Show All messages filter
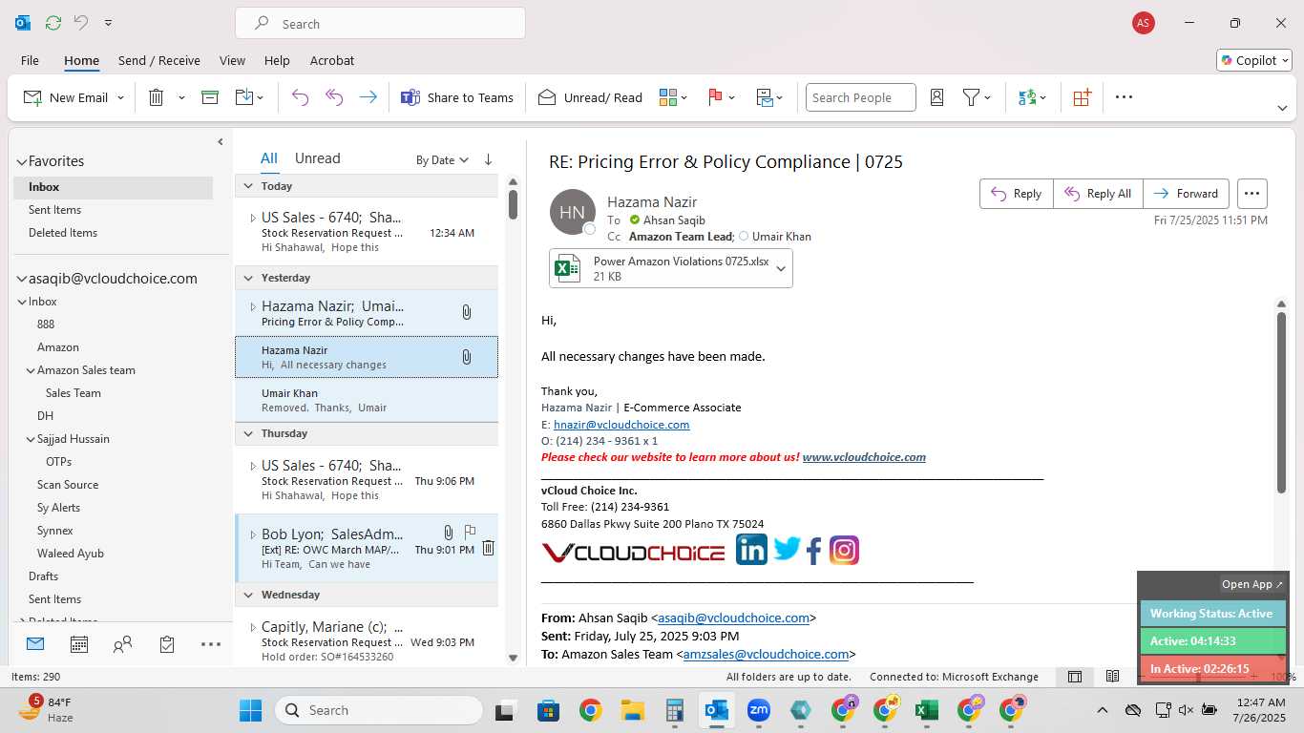 pos(269,158)
